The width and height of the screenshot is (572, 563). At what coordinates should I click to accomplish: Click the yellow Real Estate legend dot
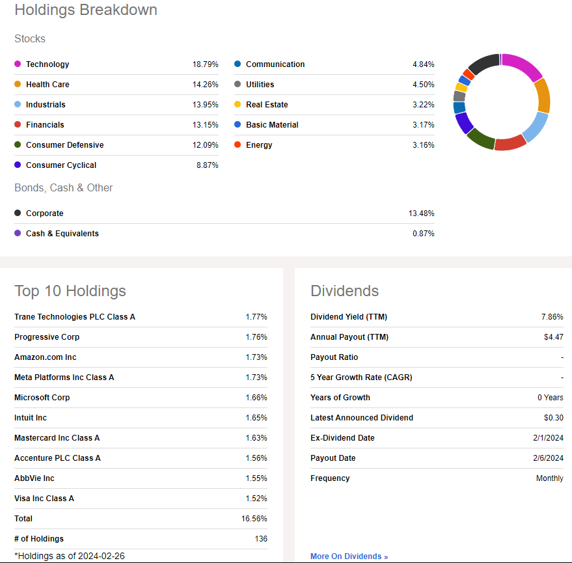pyautogui.click(x=238, y=105)
